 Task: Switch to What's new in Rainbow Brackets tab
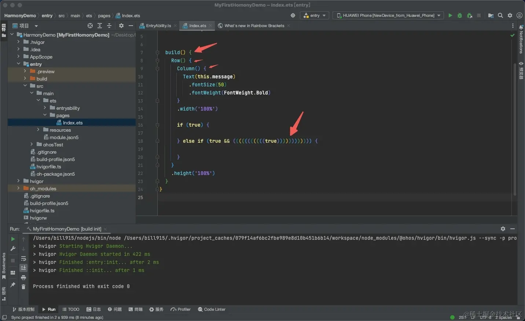coord(254,26)
